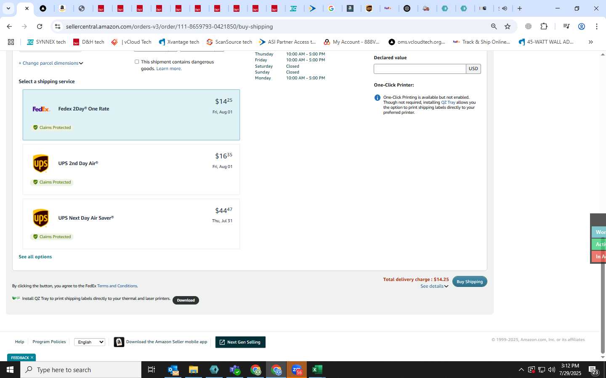Viewport: 606px width, 378px height.
Task: Check the dangerous goods shipment checkbox
Action: [137, 62]
